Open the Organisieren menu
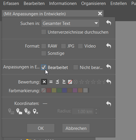 (93, 3)
